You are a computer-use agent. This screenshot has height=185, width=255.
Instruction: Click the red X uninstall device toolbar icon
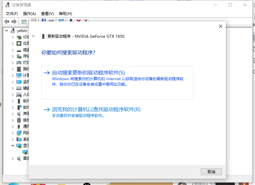point(79,20)
